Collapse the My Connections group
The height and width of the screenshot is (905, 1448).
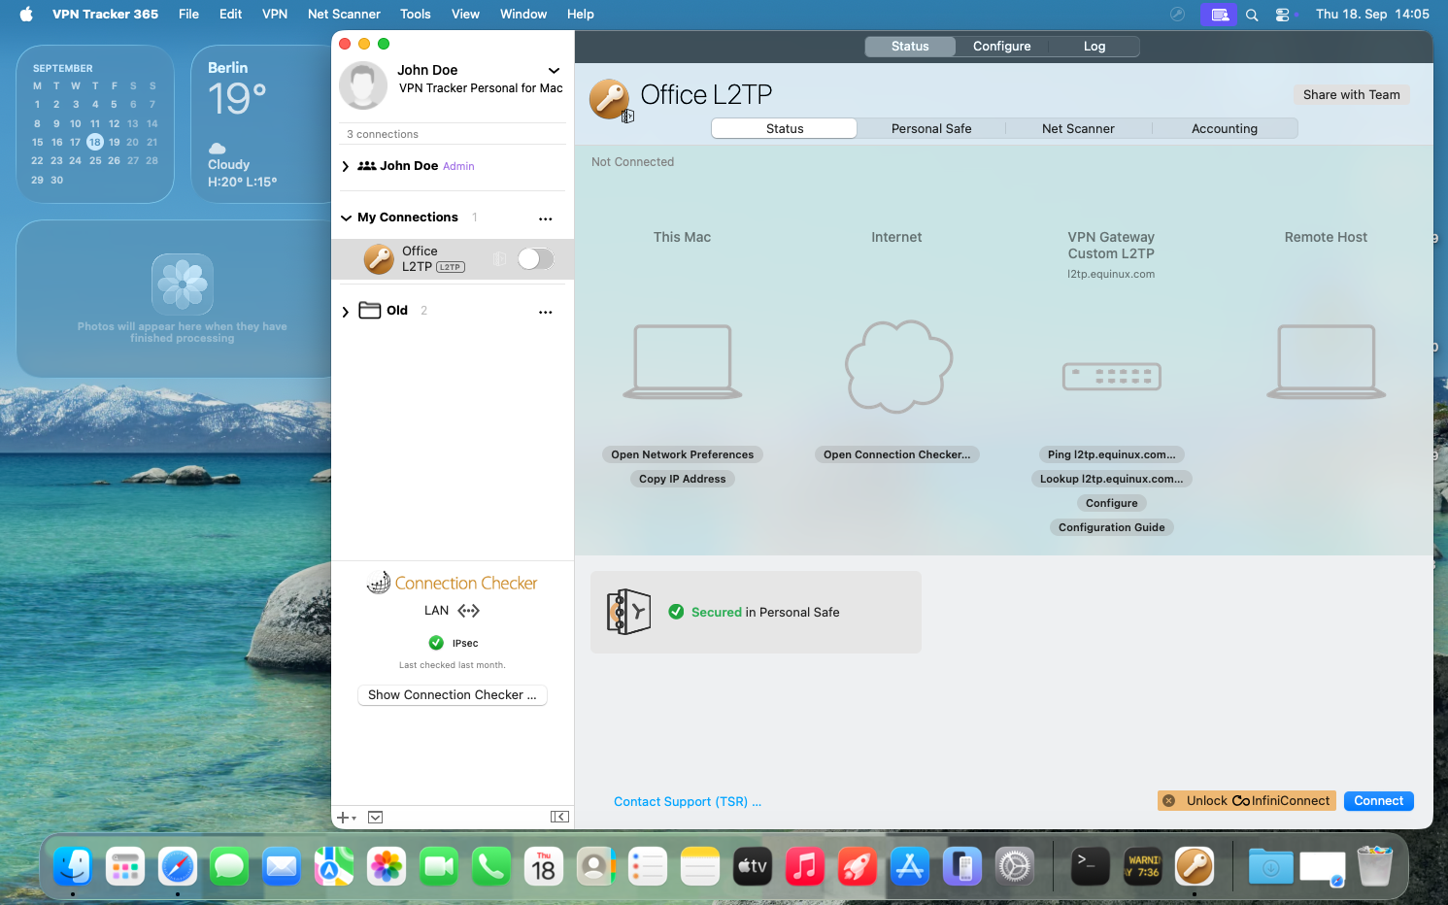346,218
